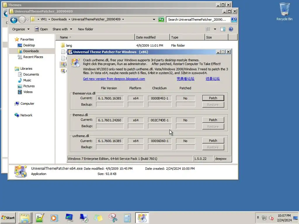Sort files by Name column
Viewport: 299px width, 224px height.
[x=95, y=37]
